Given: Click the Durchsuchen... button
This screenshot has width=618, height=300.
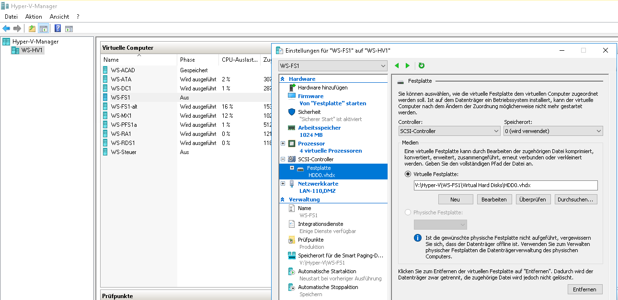Looking at the screenshot, I should [x=576, y=200].
